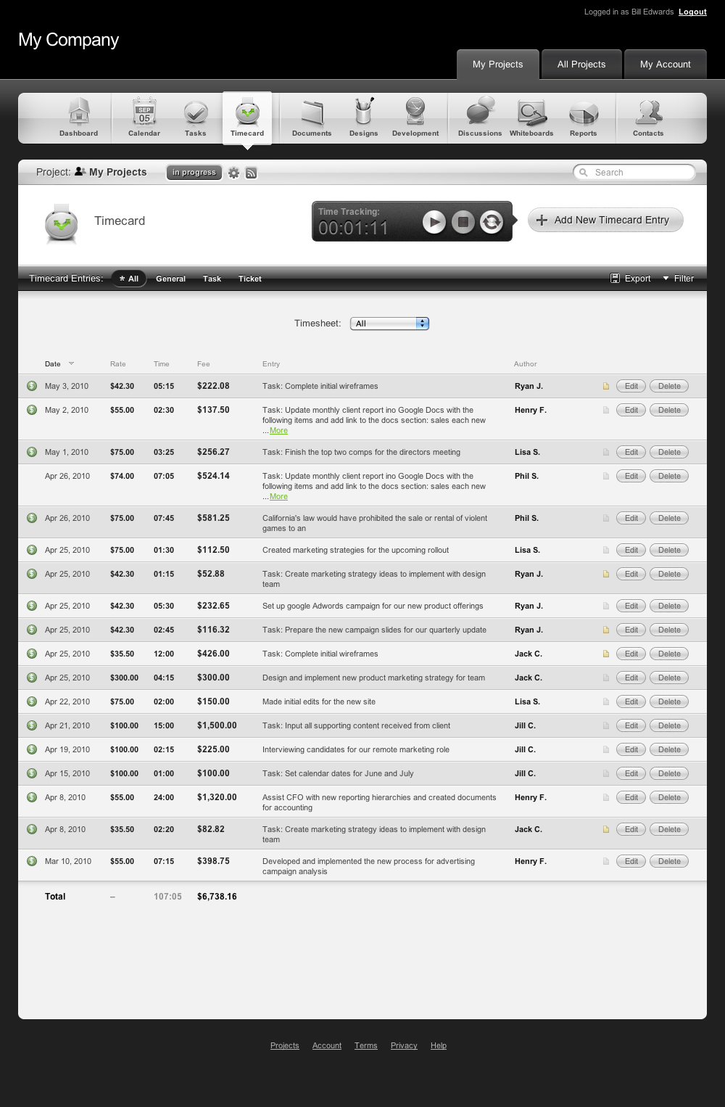The height and width of the screenshot is (1107, 725).
Task: Log out of the account
Action: click(692, 12)
